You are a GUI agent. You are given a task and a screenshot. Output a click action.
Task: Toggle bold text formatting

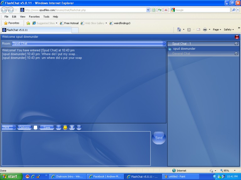72,127
